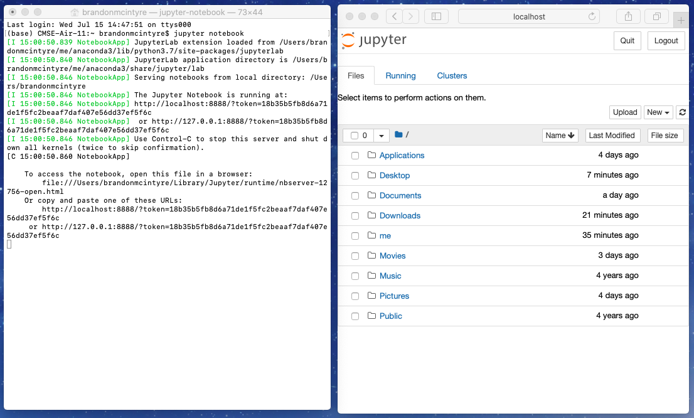Switch to the Running tab
This screenshot has height=418, width=694.
(x=400, y=76)
